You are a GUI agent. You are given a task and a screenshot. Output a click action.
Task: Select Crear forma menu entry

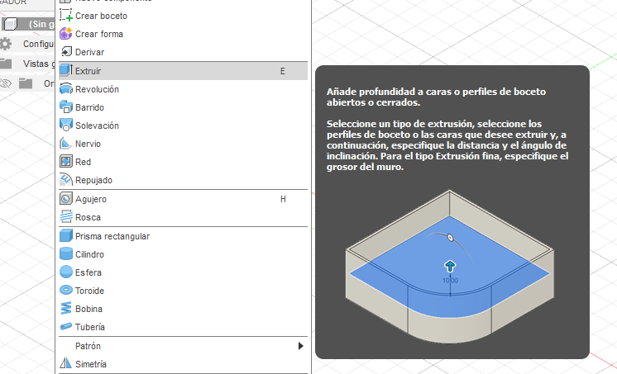(183, 34)
